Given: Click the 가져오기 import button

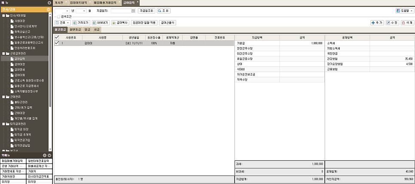Looking at the screenshot, I should point(82,23).
